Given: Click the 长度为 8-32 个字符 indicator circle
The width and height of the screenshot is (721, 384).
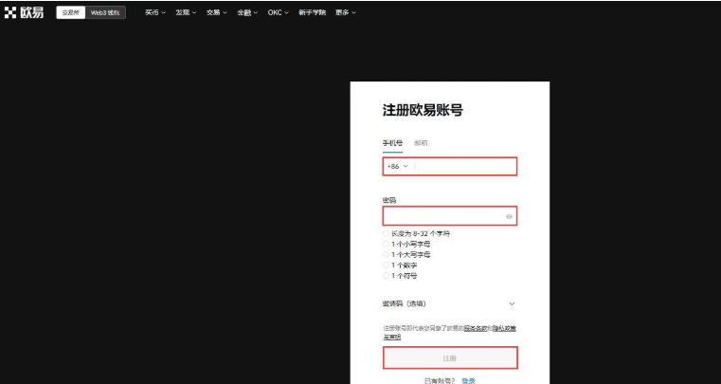Looking at the screenshot, I should pyautogui.click(x=386, y=233).
